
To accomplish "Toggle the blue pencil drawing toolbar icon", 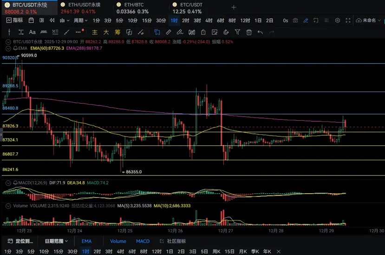I will pos(306,20).
